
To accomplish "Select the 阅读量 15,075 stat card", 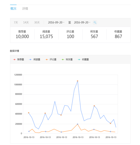I will coord(46,35).
